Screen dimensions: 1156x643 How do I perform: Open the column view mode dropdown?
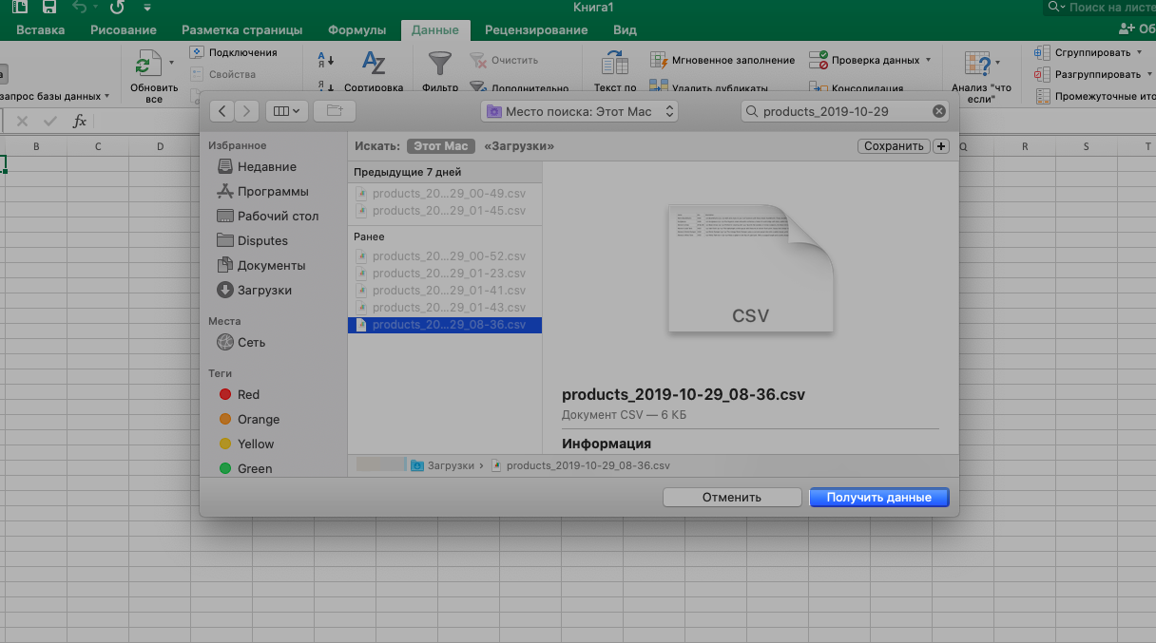[286, 111]
